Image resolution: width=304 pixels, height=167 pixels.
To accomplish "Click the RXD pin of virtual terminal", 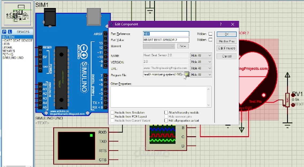I will (x=102, y=132).
